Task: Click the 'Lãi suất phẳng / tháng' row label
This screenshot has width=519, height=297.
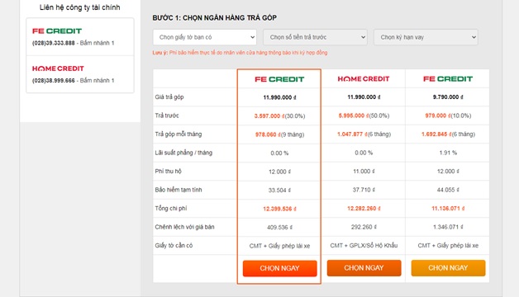Action: click(x=183, y=153)
